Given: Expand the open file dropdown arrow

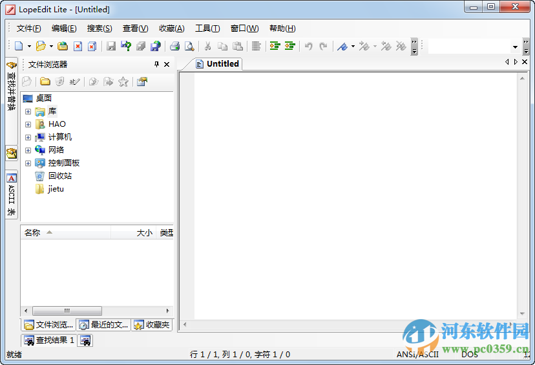Looking at the screenshot, I should tap(51, 46).
